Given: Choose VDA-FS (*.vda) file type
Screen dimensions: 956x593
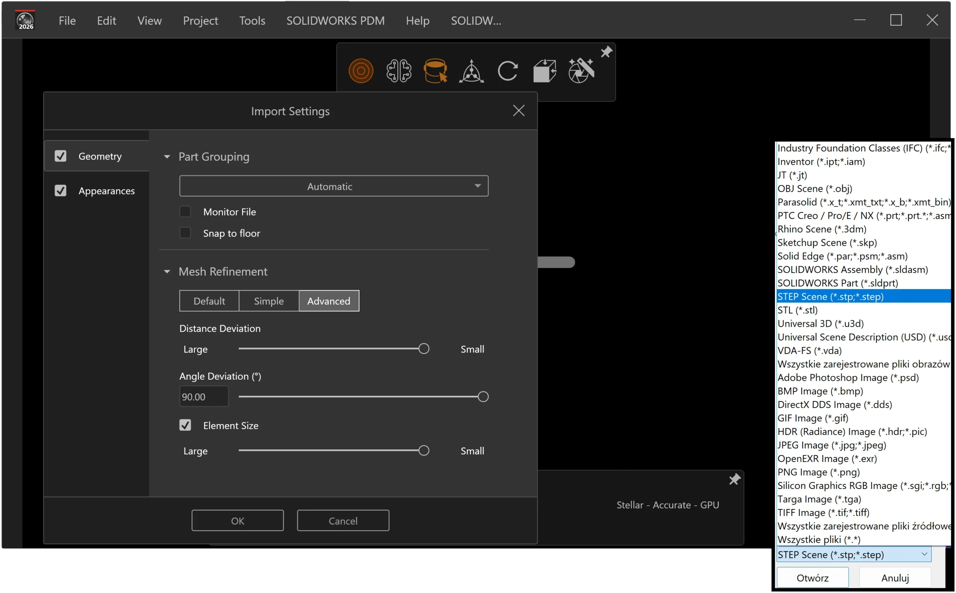Looking at the screenshot, I should 864,351.
